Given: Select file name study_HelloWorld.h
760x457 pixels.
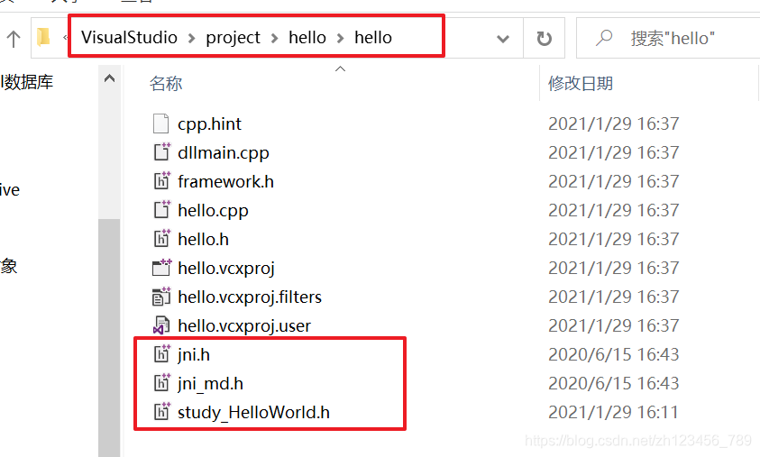Looking at the screenshot, I should [253, 413].
